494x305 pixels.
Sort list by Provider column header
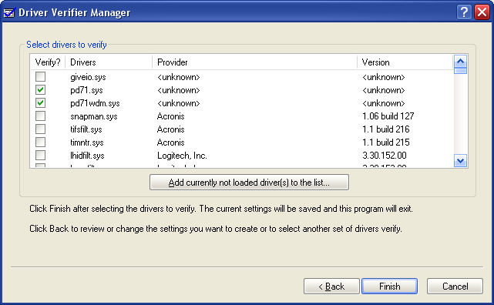point(254,62)
